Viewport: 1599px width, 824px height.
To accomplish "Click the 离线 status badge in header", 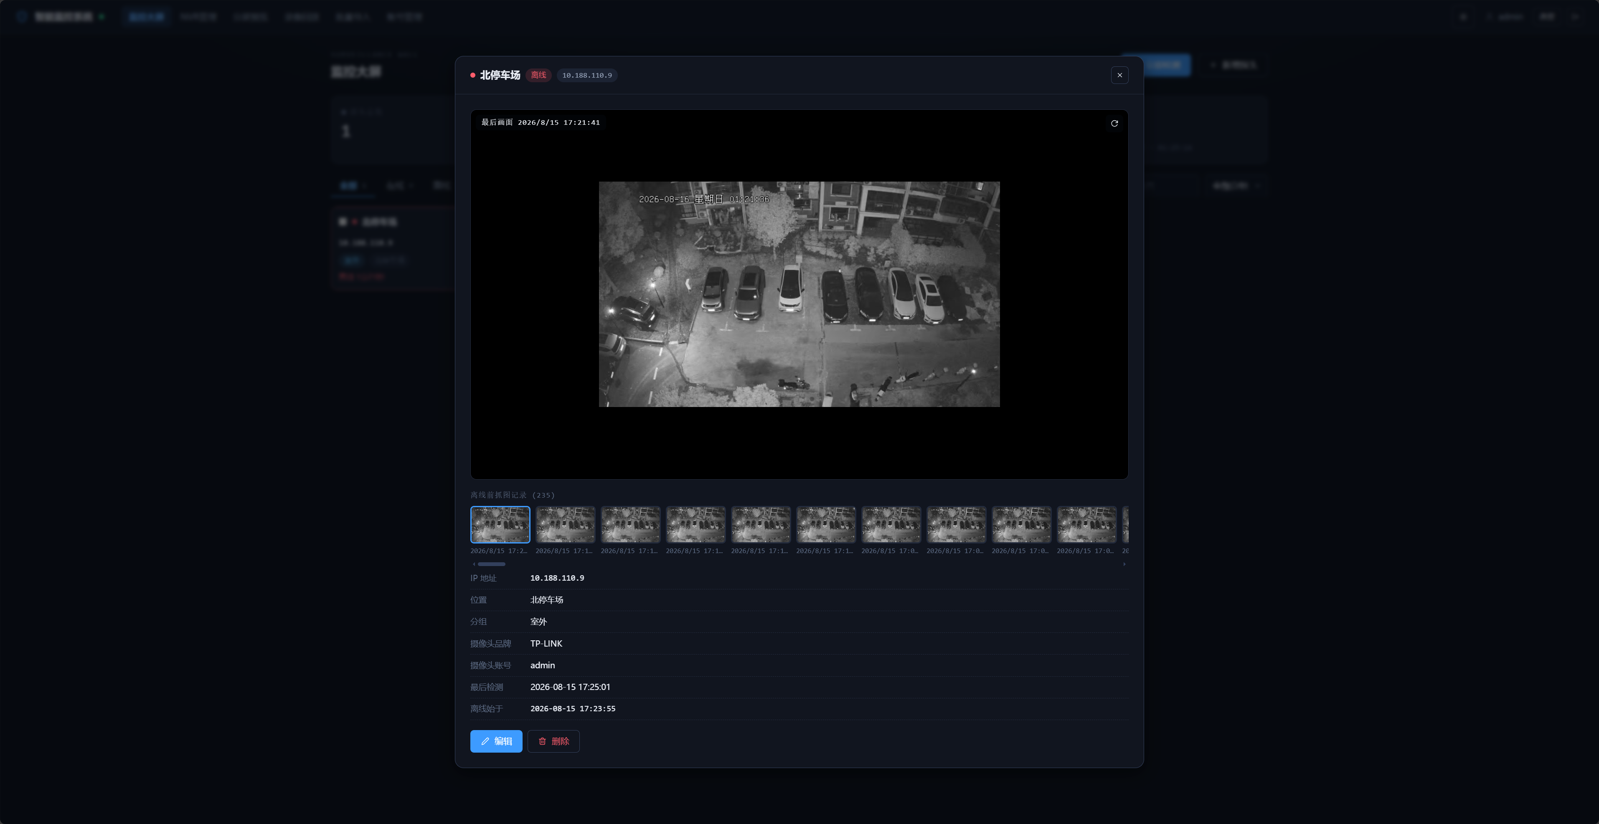I will pos(538,75).
